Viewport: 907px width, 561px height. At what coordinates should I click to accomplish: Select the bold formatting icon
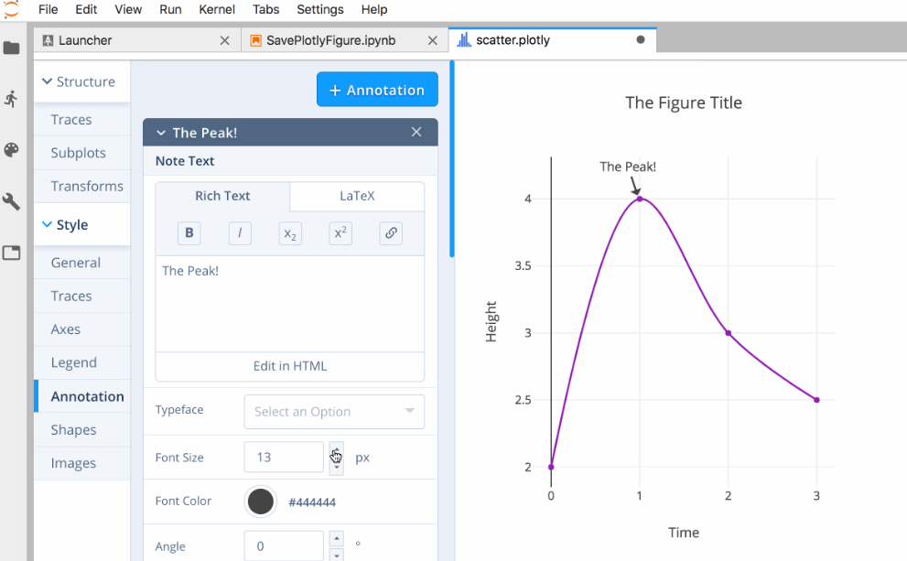coord(189,232)
